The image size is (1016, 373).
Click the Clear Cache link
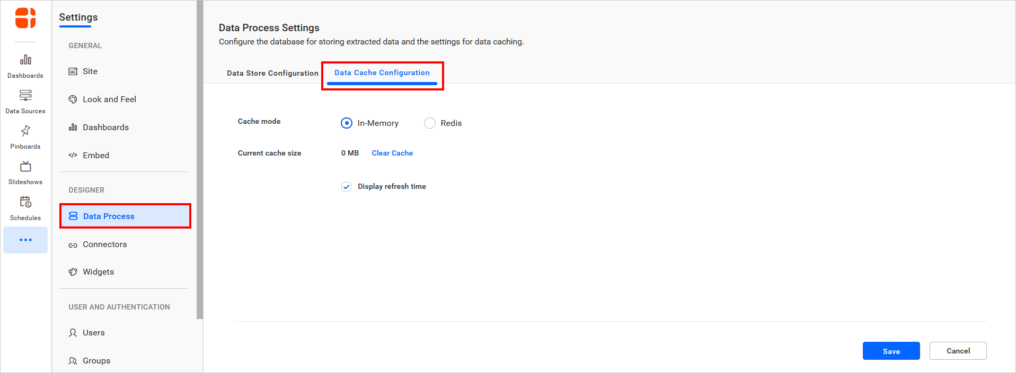tap(392, 153)
